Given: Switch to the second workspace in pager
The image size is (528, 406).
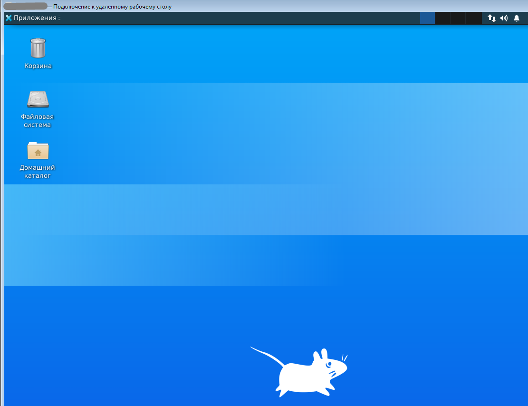Looking at the screenshot, I should click(x=442, y=18).
